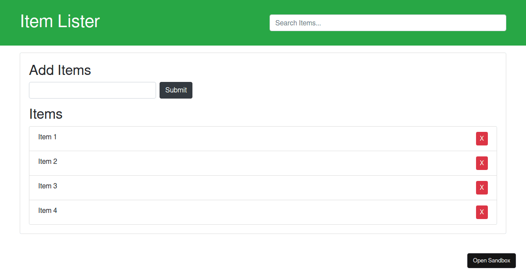Open Sandbox via the black button

(x=491, y=260)
